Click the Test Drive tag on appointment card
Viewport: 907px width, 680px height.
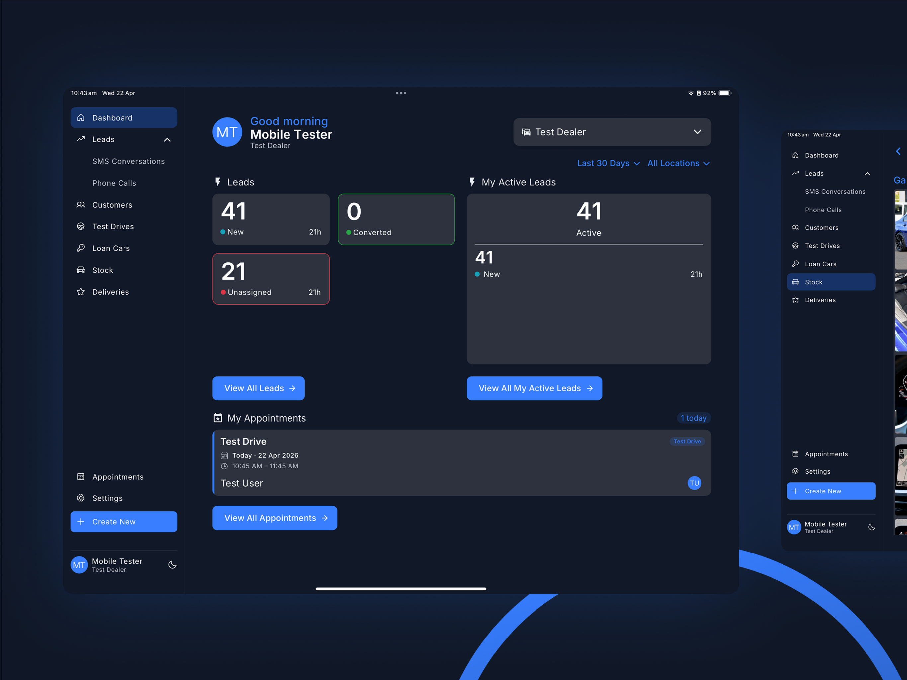coord(687,441)
